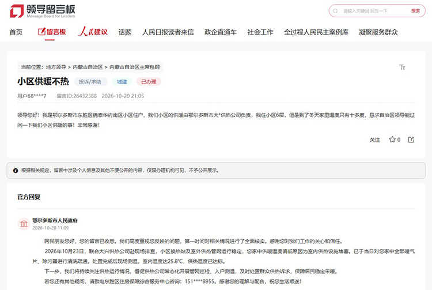This screenshot has width=432, height=290.
Task: Click the post timestamp 2026-10-20 21:05
Action: (x=123, y=96)
